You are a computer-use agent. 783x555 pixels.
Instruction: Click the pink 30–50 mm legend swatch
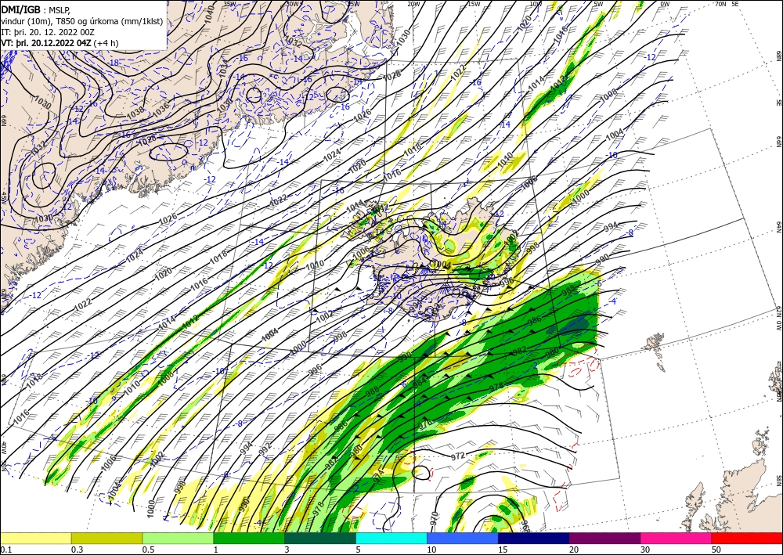coord(677,538)
